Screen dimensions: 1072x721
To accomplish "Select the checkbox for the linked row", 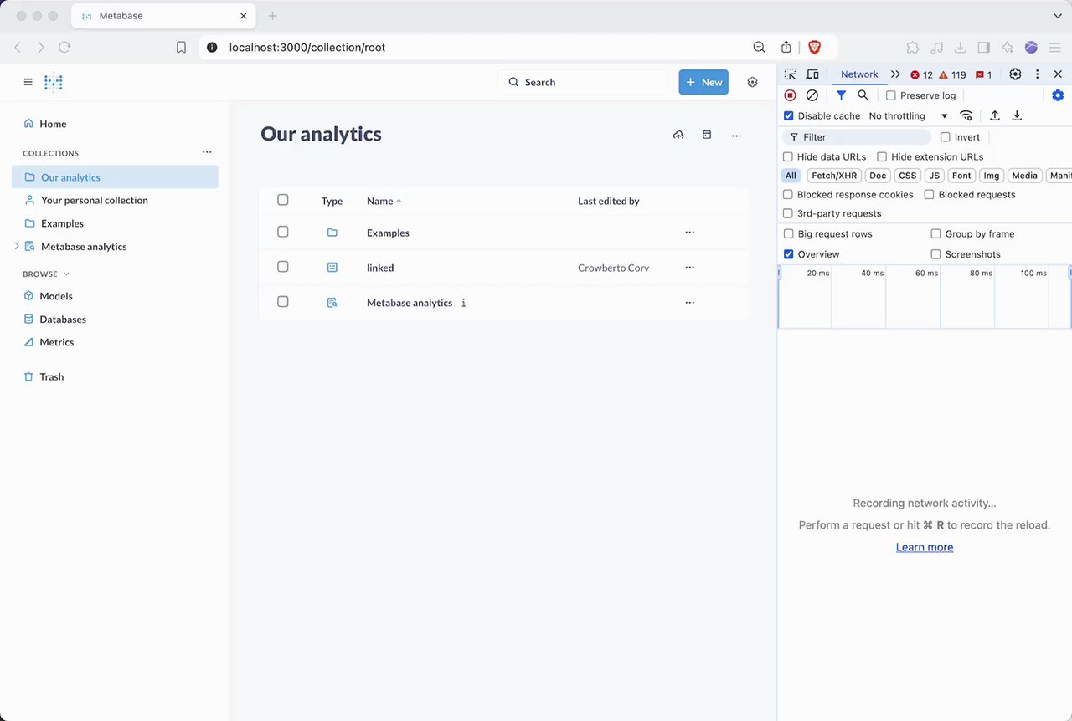I will [x=283, y=267].
